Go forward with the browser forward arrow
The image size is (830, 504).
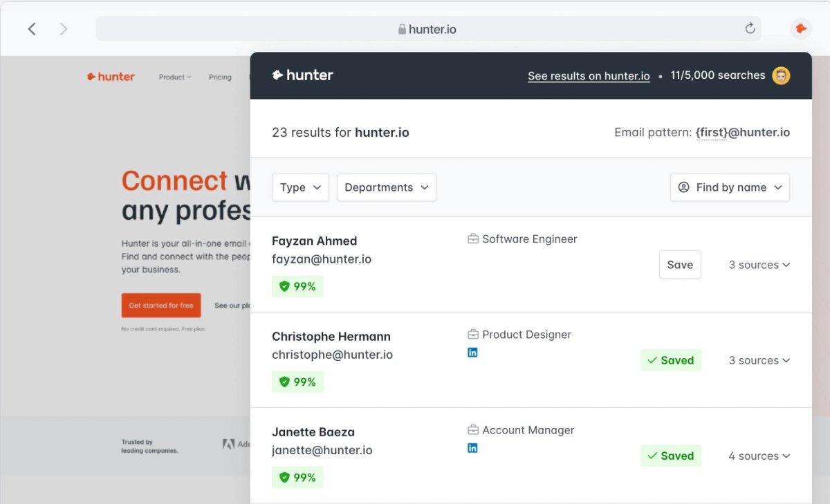click(x=64, y=29)
